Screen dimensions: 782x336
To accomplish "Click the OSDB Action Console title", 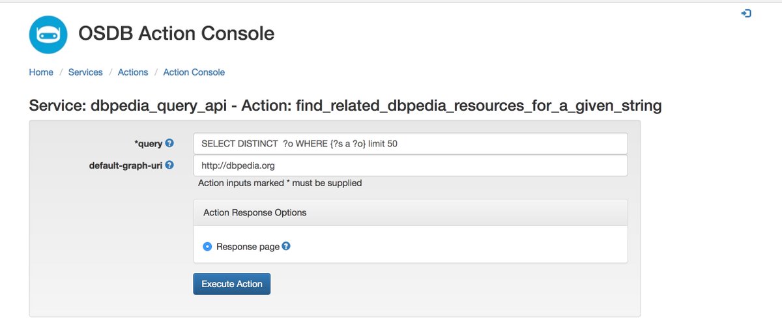I will (177, 33).
